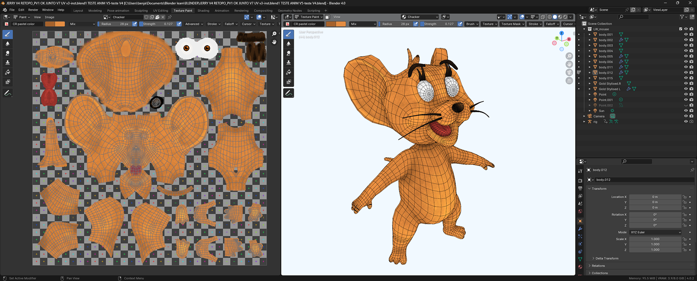Expand body.003 in outliner
This screenshot has height=281, width=697.
point(590,45)
